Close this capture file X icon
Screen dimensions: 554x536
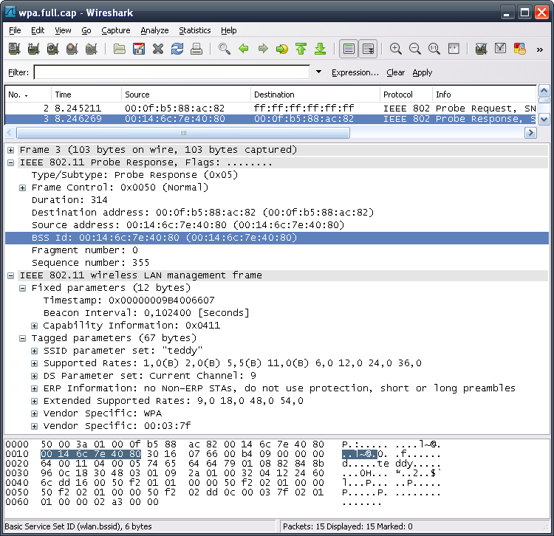click(158, 49)
